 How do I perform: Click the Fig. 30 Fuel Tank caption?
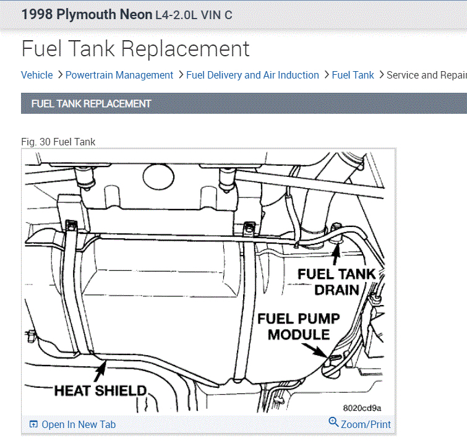click(x=58, y=142)
